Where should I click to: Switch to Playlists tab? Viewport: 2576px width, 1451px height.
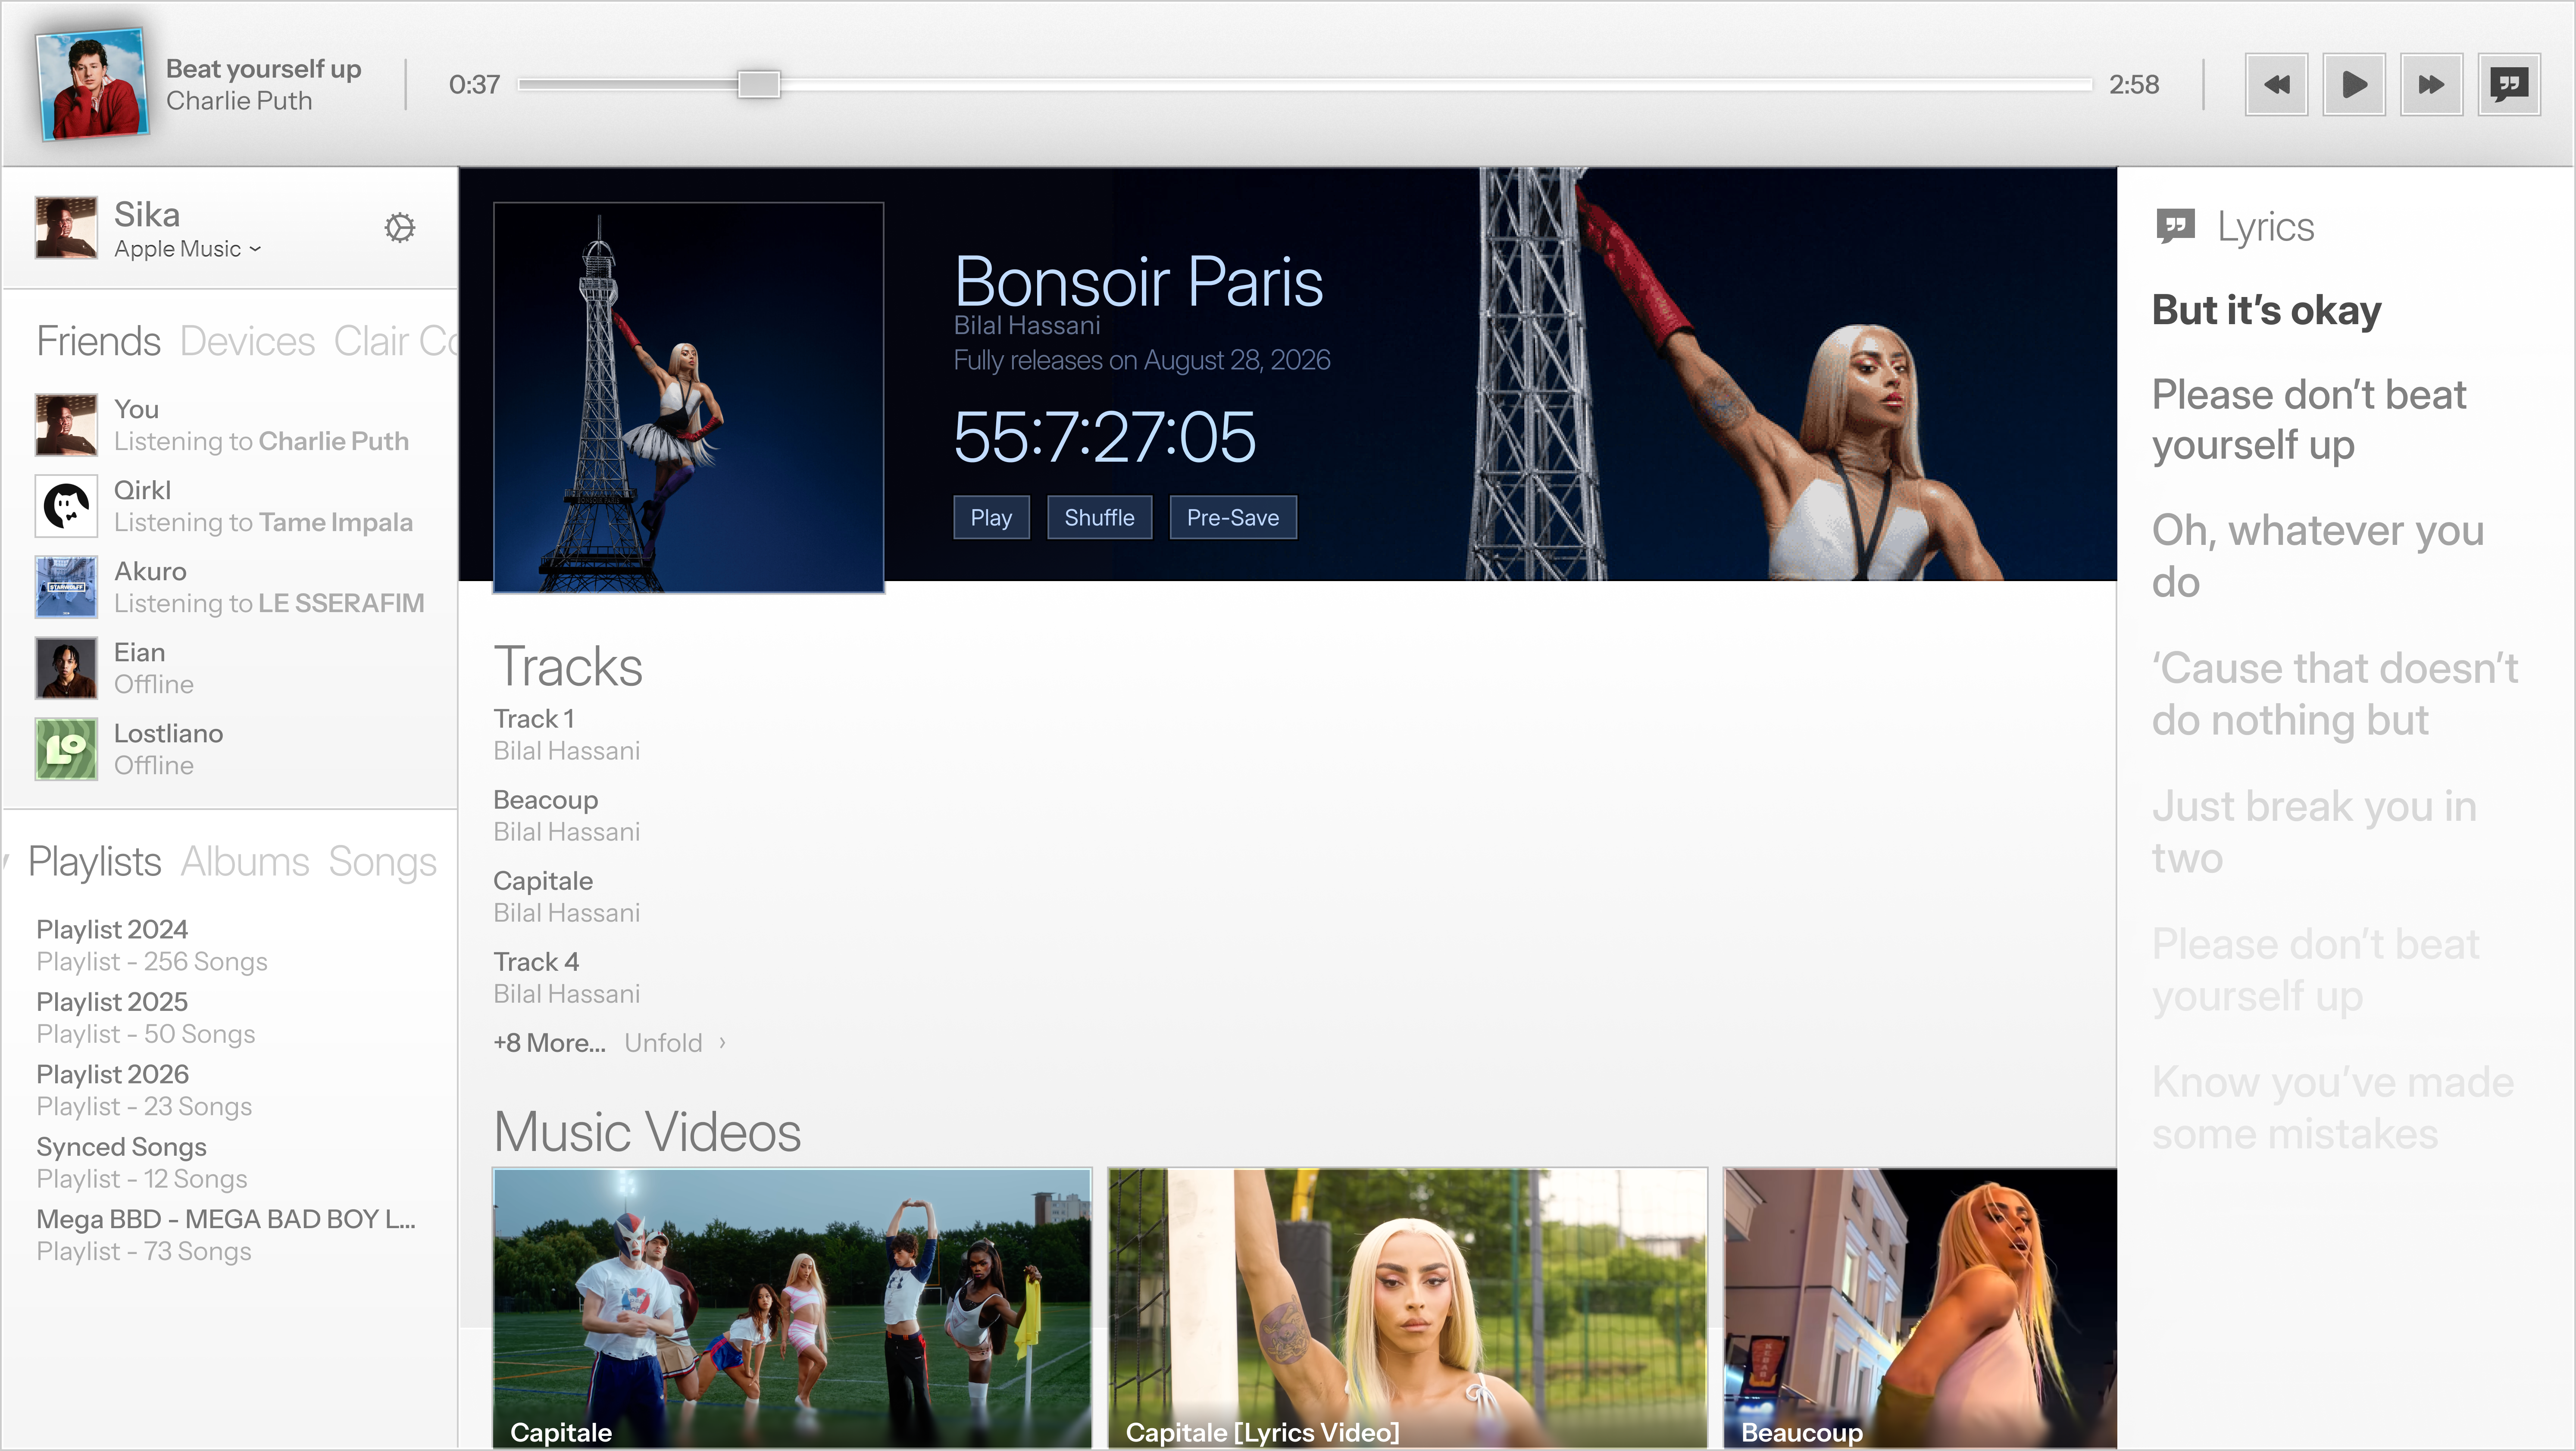[x=94, y=862]
